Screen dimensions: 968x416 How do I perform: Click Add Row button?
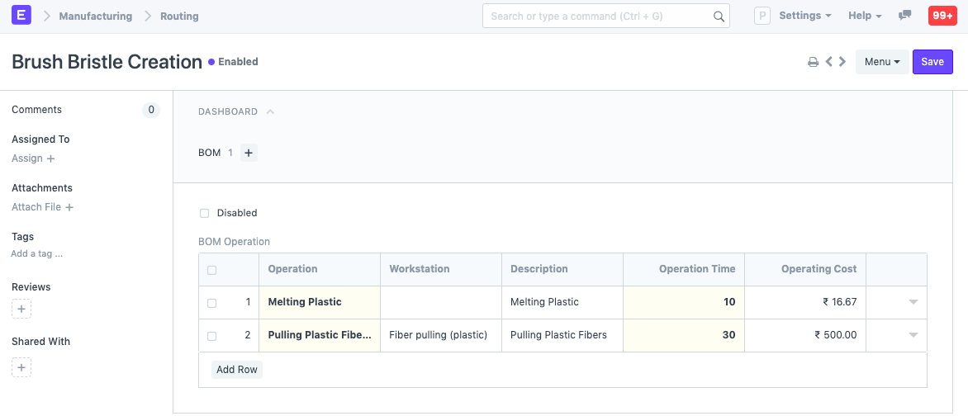(237, 370)
